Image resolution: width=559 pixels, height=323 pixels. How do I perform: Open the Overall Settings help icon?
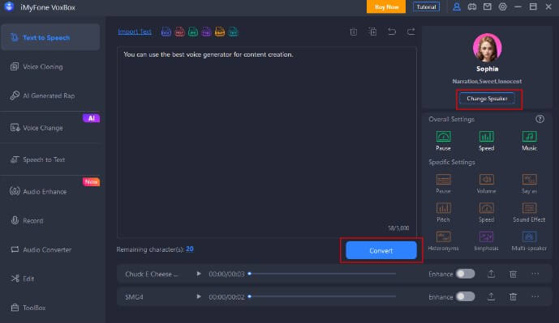tap(540, 119)
